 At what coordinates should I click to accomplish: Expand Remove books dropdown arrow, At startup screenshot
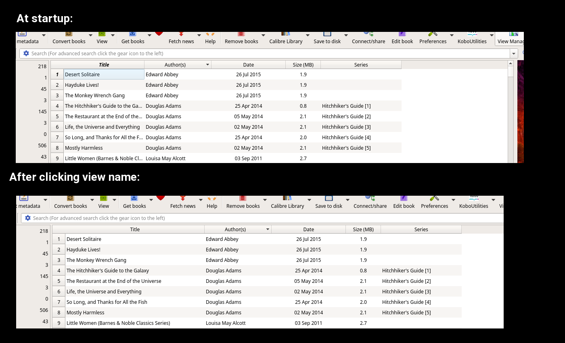point(263,36)
